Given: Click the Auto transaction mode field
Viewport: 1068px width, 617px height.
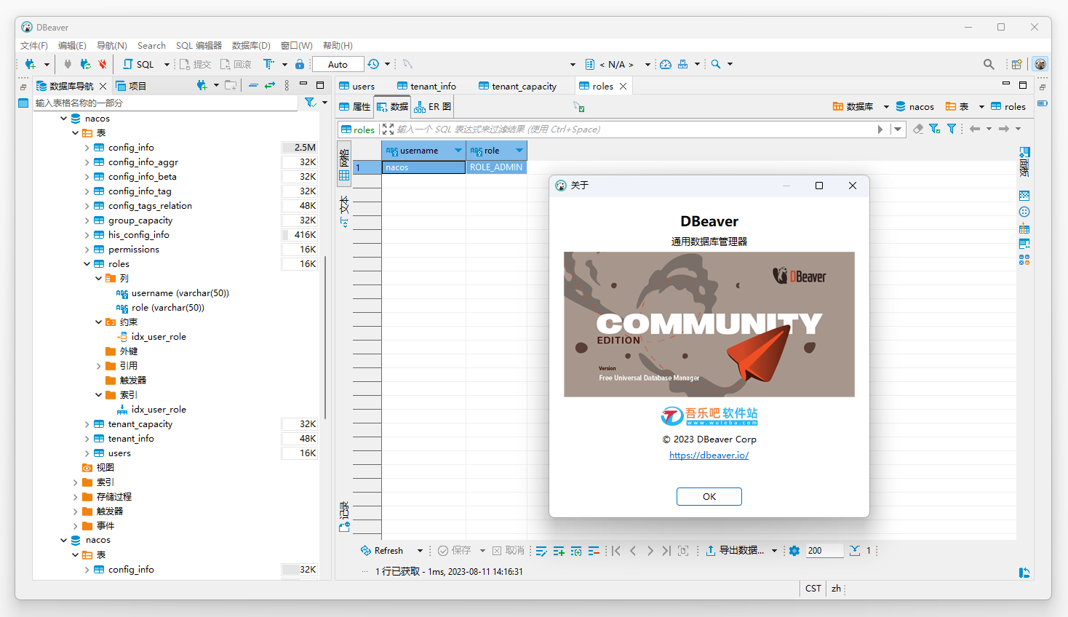Looking at the screenshot, I should 338,64.
